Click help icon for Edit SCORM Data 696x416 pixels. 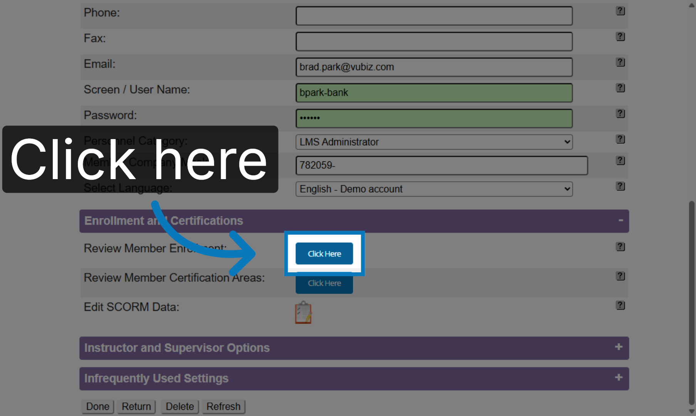click(x=620, y=305)
